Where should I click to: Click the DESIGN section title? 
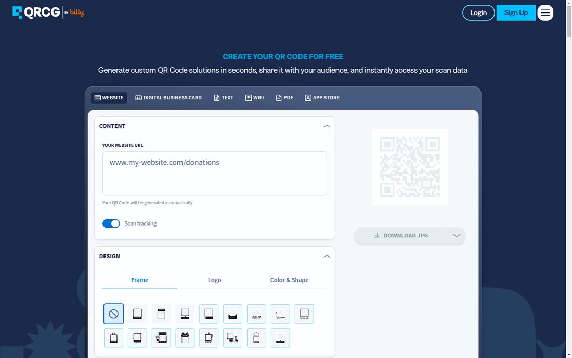tap(109, 256)
